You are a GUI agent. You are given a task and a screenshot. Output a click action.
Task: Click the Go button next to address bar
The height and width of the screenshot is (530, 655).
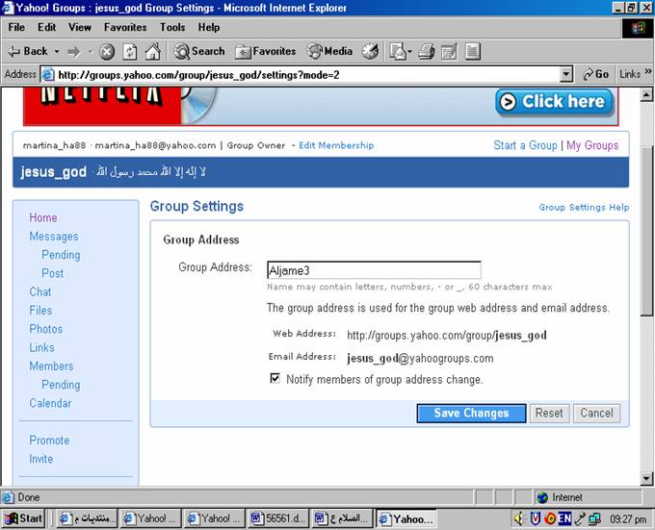[x=595, y=74]
